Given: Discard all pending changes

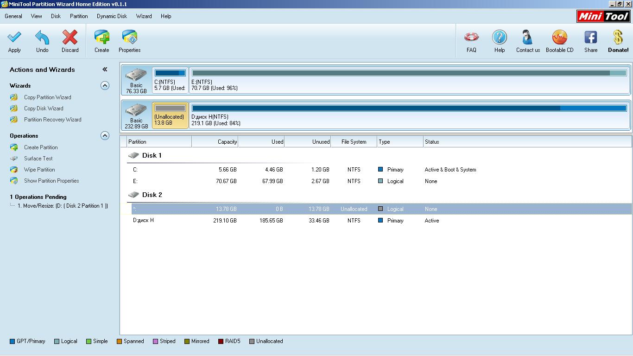Looking at the screenshot, I should (70, 37).
